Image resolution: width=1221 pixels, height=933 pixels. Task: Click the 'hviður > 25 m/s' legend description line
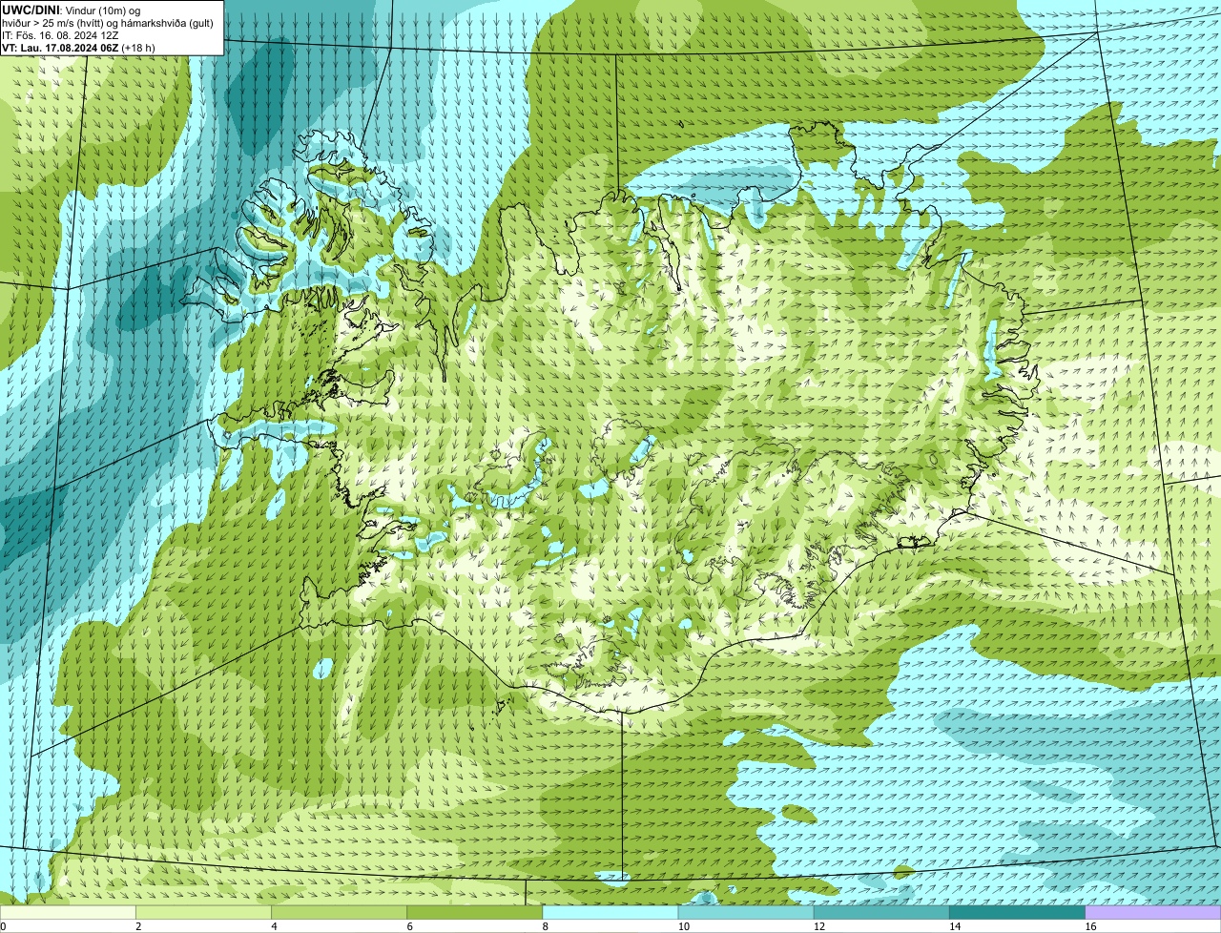click(108, 23)
